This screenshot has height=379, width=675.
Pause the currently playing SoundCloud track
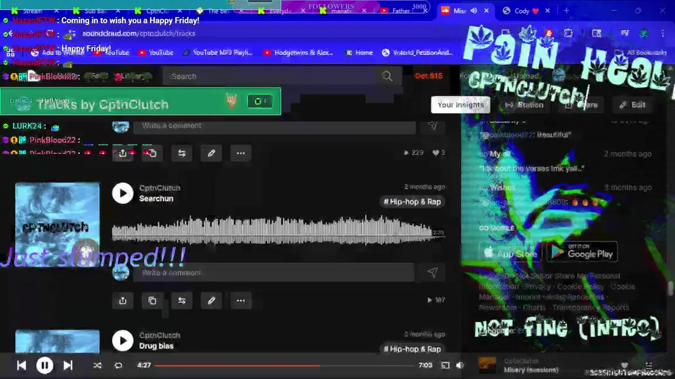[45, 365]
